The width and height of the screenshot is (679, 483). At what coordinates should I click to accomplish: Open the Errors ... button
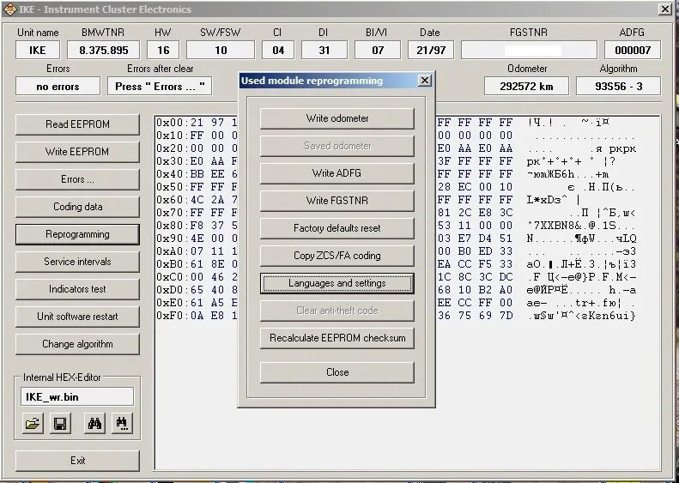[x=77, y=179]
